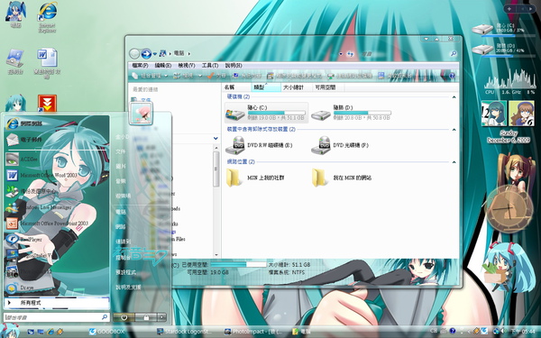Select DVD 光碟機 (F:)
The image size is (541, 338).
[x=340, y=145]
